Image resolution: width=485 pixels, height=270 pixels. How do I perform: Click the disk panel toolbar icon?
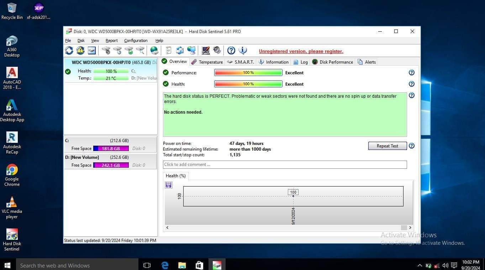[x=92, y=50]
